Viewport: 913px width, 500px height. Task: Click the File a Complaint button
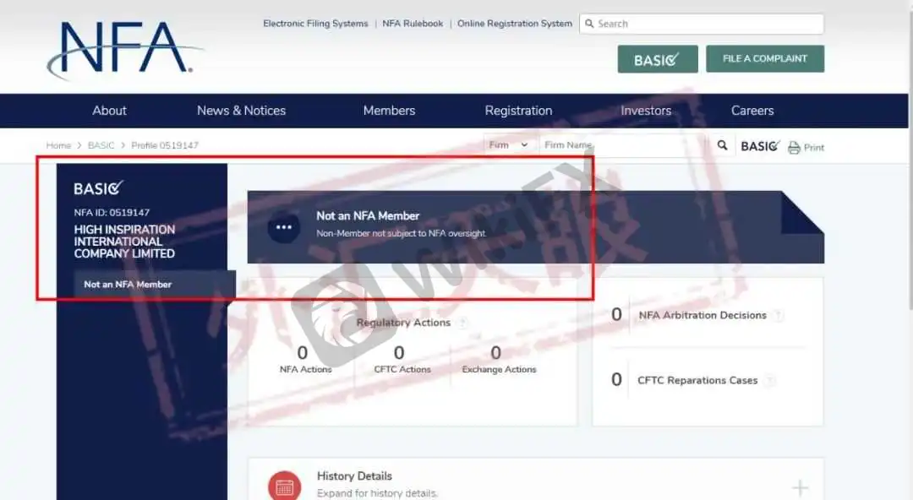(x=765, y=59)
